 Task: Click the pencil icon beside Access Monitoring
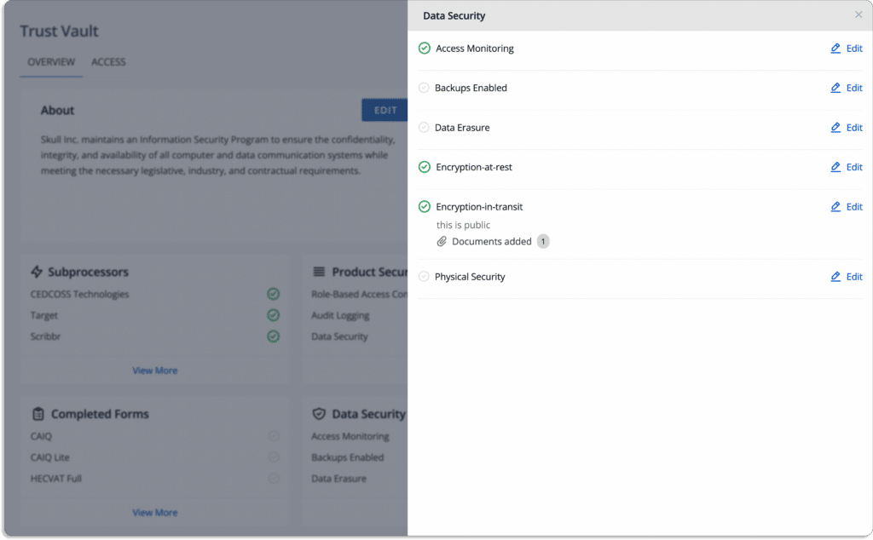tap(835, 49)
